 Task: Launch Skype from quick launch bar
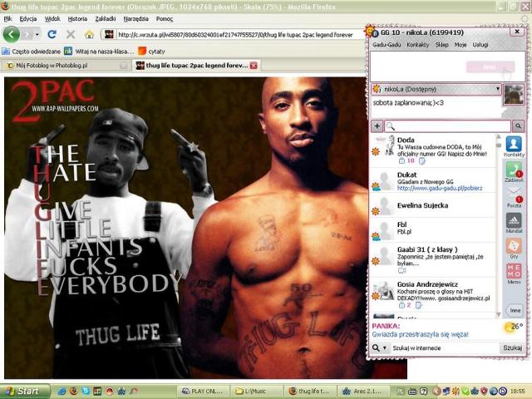click(x=86, y=392)
